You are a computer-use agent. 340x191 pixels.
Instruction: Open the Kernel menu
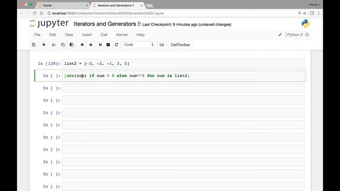point(122,34)
